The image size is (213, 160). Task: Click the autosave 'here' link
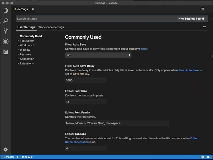144,49
